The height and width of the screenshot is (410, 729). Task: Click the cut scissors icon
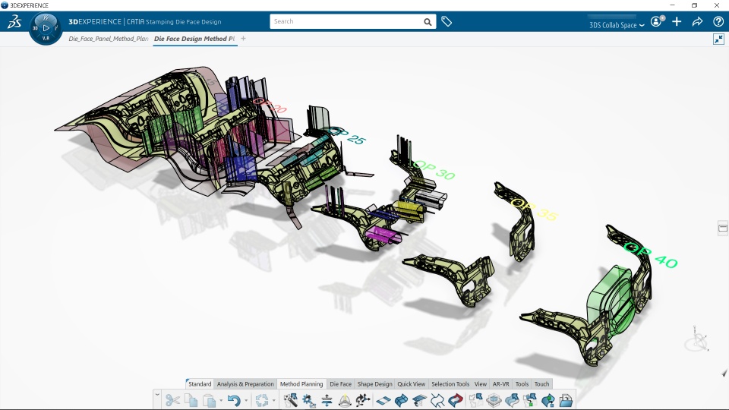[172, 400]
